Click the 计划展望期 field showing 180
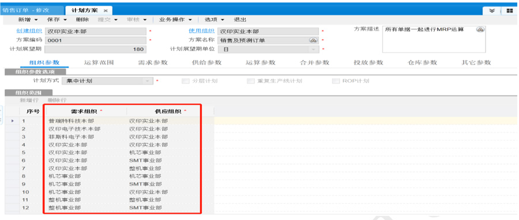Screen dimensions: 519x220 (x=95, y=49)
